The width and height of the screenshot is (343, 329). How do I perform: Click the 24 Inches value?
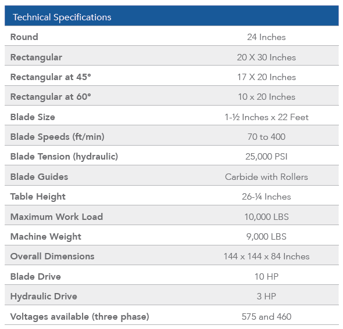266,37
